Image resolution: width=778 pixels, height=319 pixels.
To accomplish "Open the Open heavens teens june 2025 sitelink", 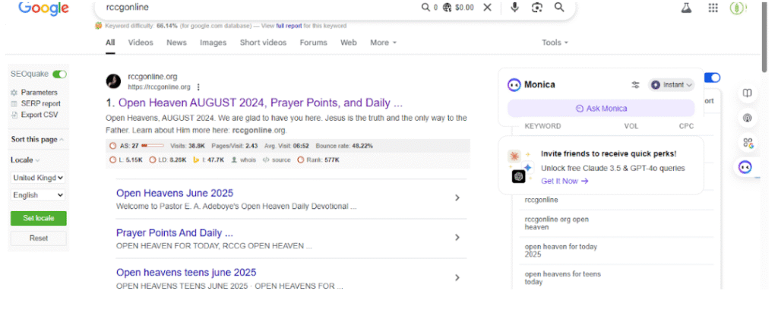I will (186, 273).
